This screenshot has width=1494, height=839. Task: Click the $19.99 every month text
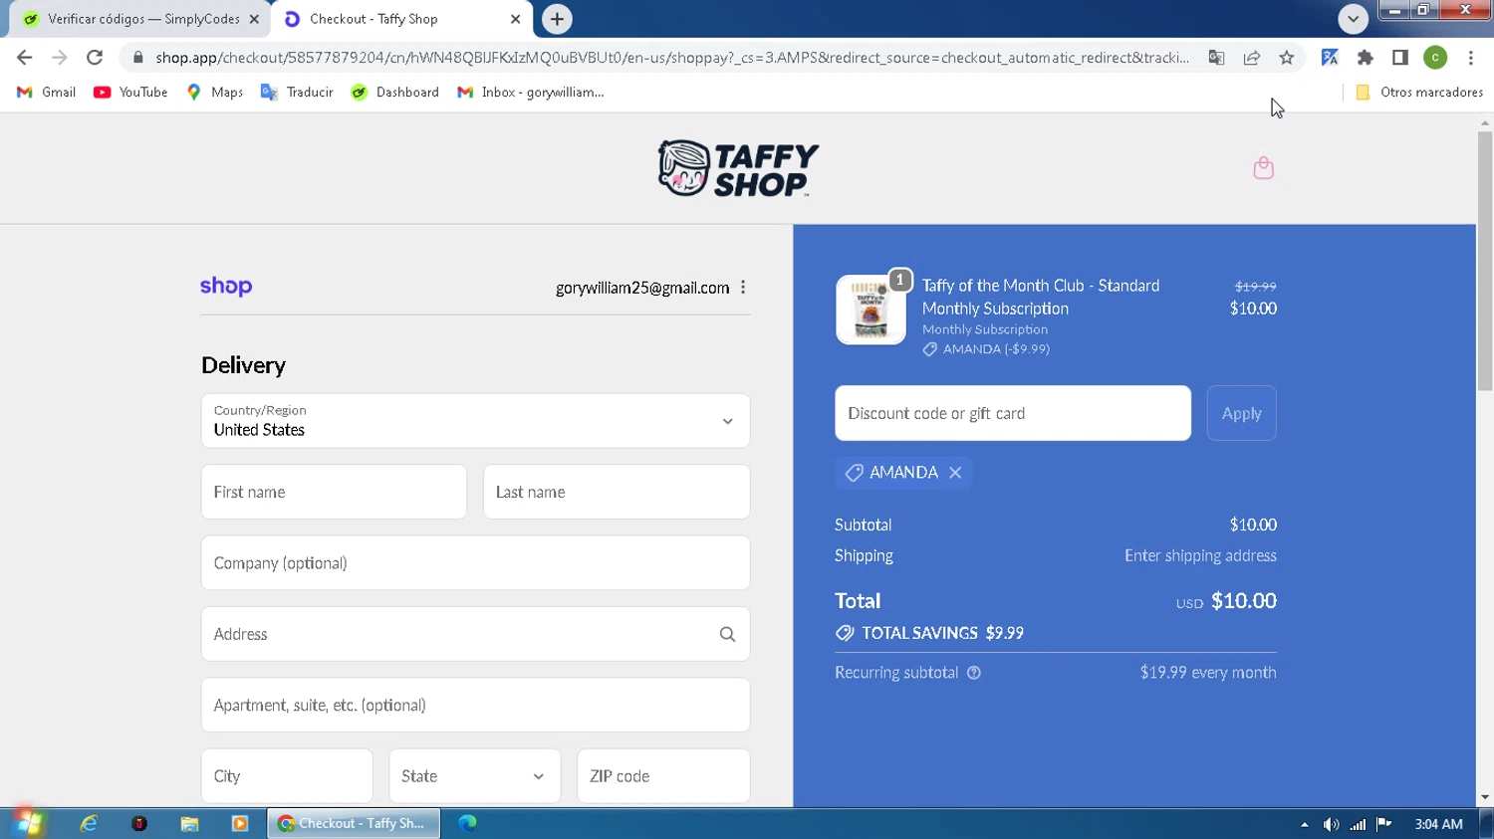pyautogui.click(x=1208, y=673)
